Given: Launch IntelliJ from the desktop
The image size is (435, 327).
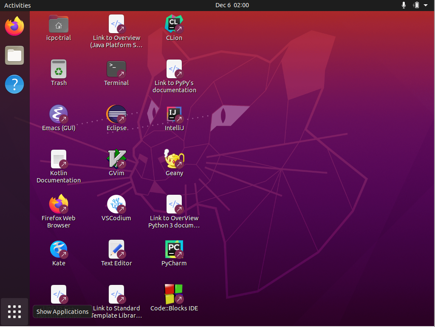Looking at the screenshot, I should coord(174,114).
